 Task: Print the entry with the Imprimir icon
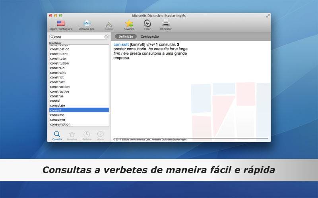pos(166,23)
